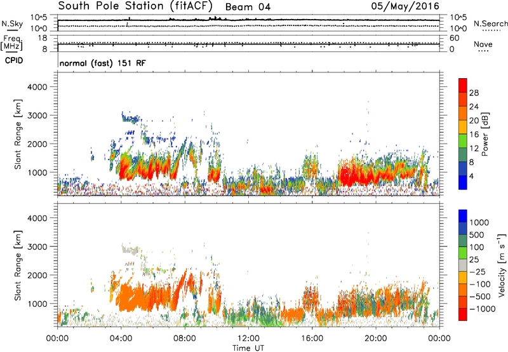Click "18" on the frequency axis

(43, 38)
